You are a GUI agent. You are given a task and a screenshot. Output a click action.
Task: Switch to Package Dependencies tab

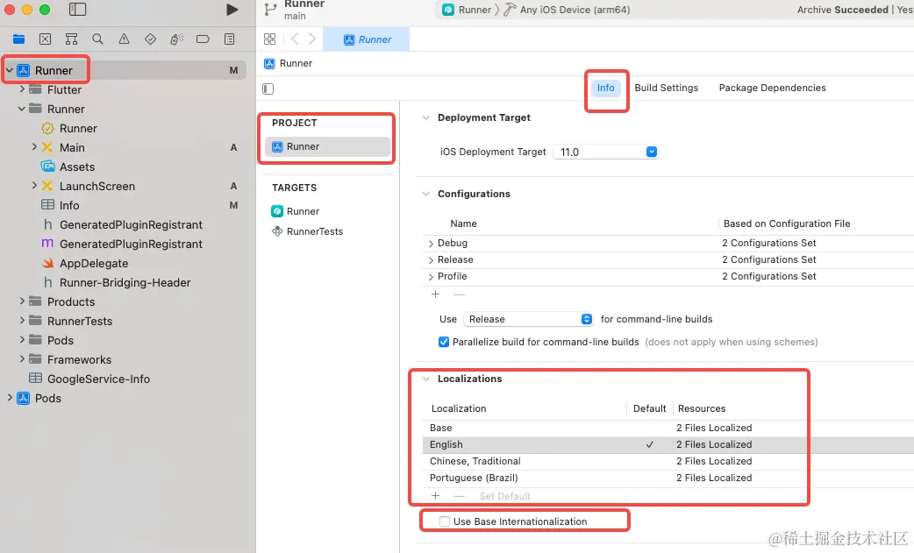point(773,88)
